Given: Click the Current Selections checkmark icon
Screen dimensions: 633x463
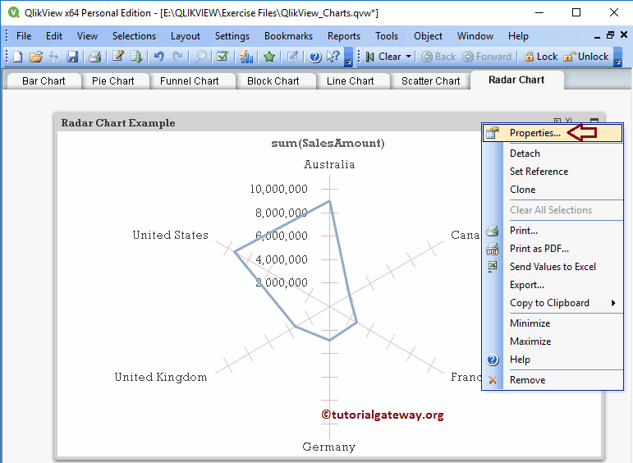Looking at the screenshot, I should [x=222, y=57].
